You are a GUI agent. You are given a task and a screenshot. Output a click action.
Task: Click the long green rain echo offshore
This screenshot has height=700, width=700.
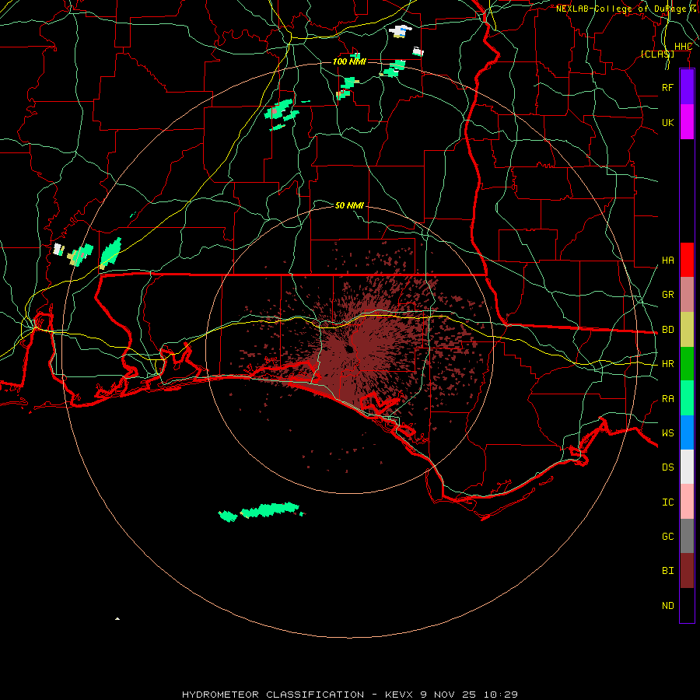[270, 509]
